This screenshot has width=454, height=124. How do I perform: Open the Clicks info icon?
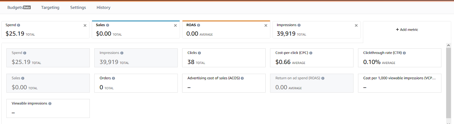point(199,53)
